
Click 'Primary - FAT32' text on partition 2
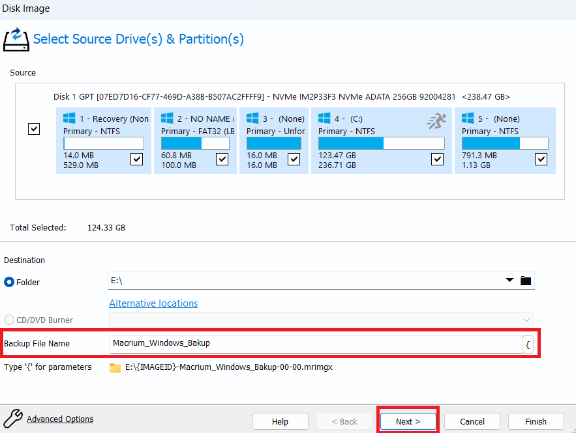pos(198,131)
